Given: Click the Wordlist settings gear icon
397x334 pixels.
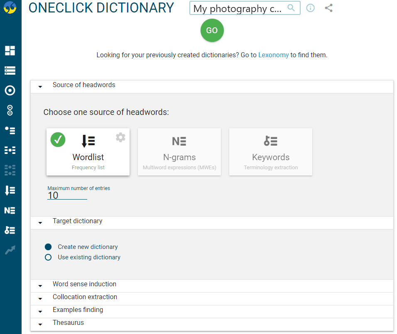Looking at the screenshot, I should 120,137.
